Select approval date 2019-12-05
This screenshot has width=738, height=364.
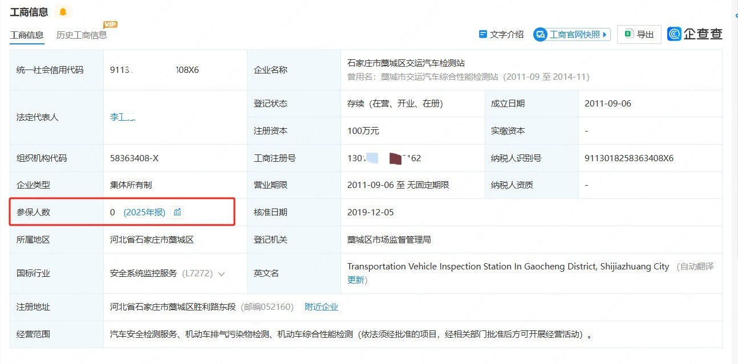pos(371,212)
